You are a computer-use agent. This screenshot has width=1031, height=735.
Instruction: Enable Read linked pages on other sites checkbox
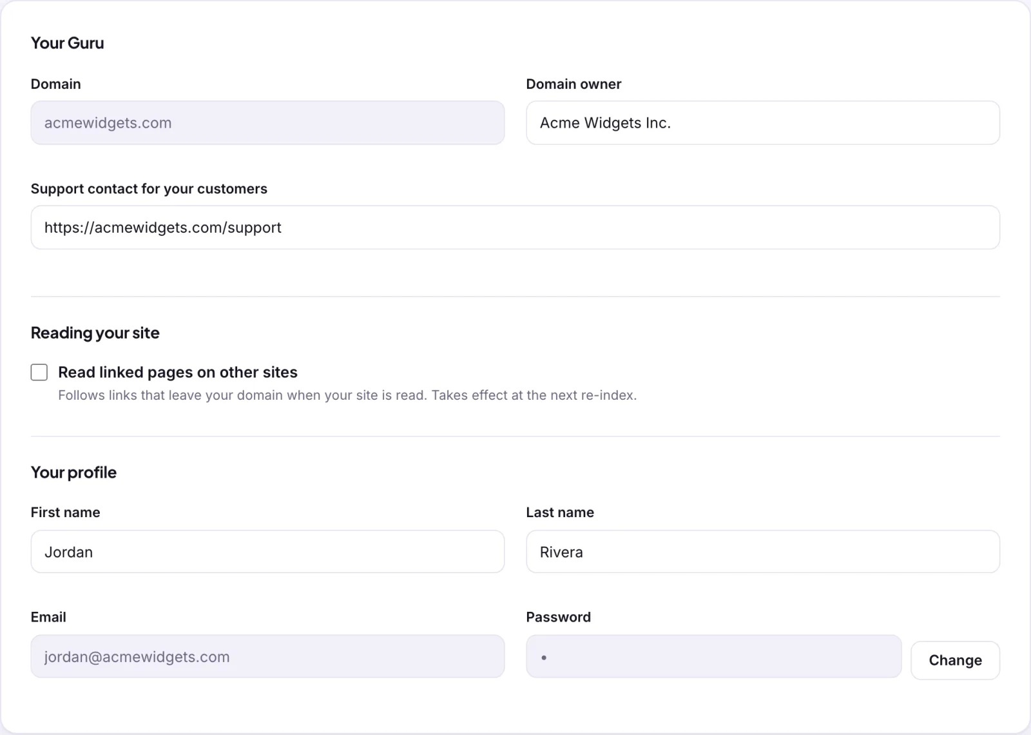point(39,372)
